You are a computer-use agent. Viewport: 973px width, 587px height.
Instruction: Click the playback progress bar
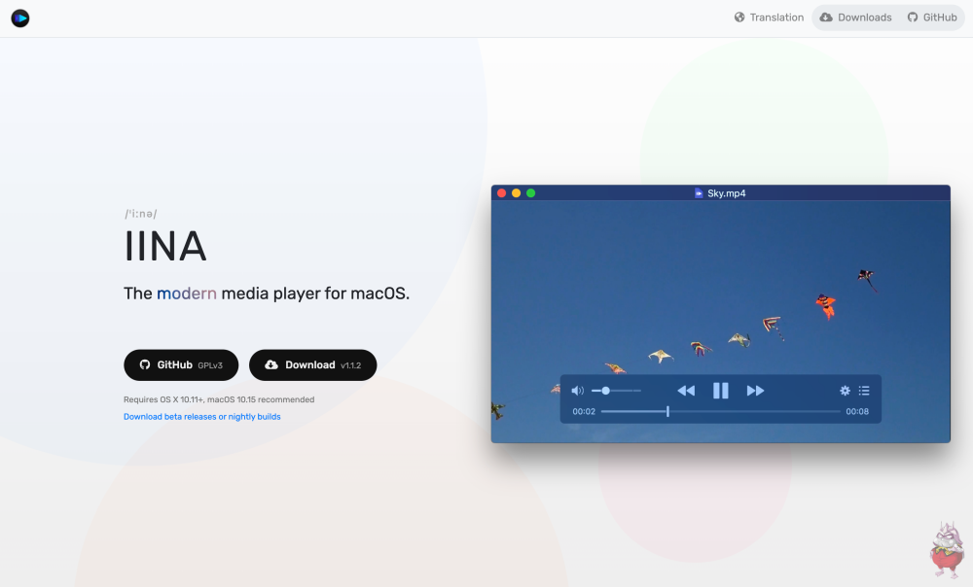[x=720, y=411]
